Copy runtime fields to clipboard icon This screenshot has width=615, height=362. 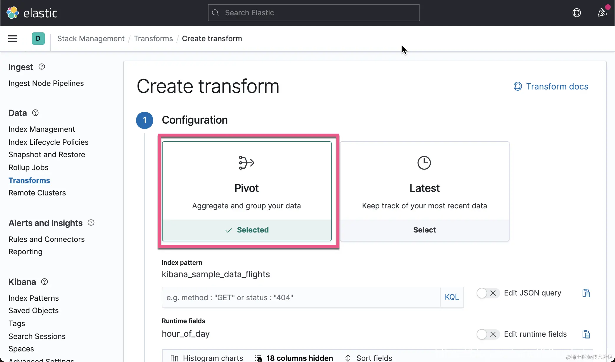(x=586, y=334)
